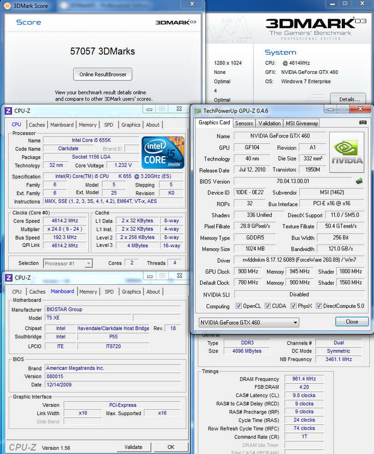
Task: Click the Multiplier x 24.0 value
Action: [x=65, y=229]
